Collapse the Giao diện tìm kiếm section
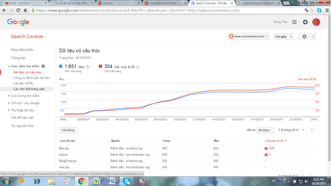This screenshot has height=186, width=331. coord(9,66)
